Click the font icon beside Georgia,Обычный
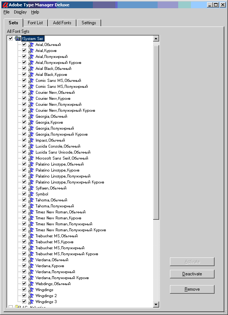The width and height of the screenshot is (228, 315). tap(31, 116)
